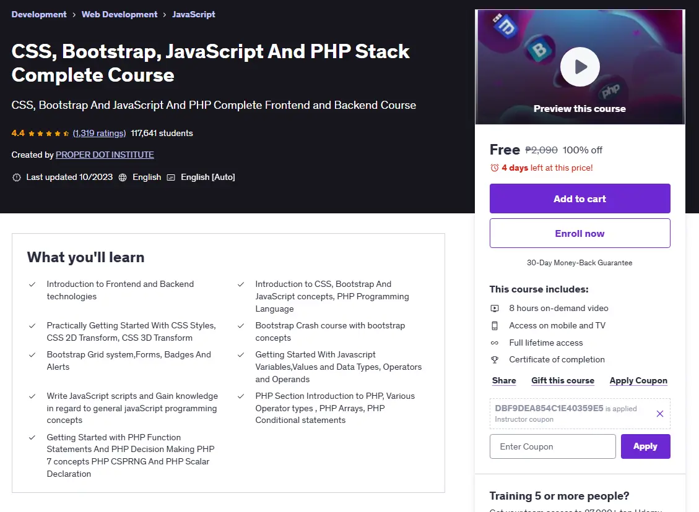Click checkmark beside Bootstrap Grid system item
Viewport: 699px width, 512px height.
tap(32, 355)
